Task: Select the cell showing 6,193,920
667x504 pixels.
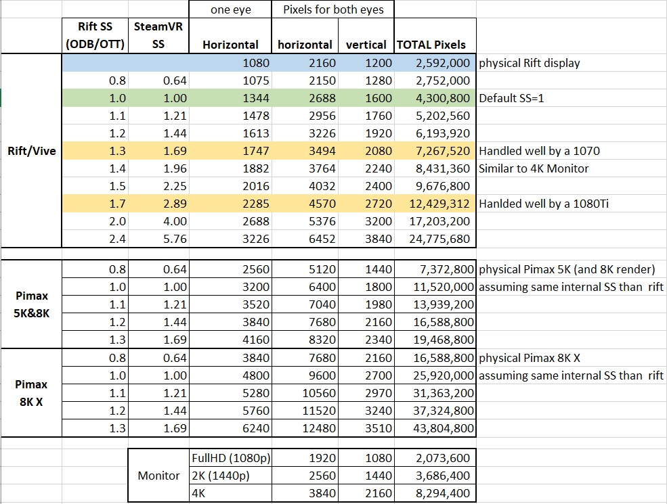Action: click(x=435, y=133)
